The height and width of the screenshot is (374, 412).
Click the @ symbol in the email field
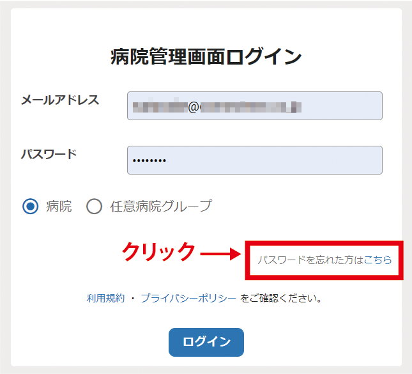(194, 107)
